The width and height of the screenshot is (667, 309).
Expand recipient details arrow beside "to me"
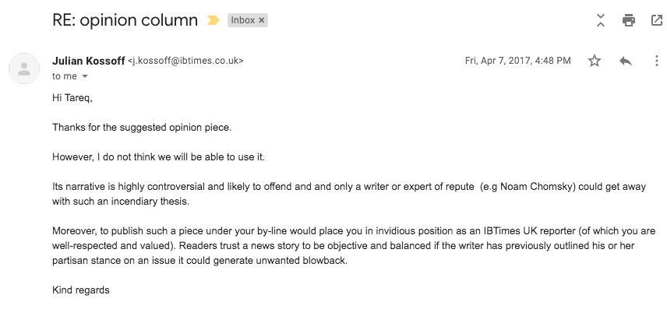click(85, 76)
